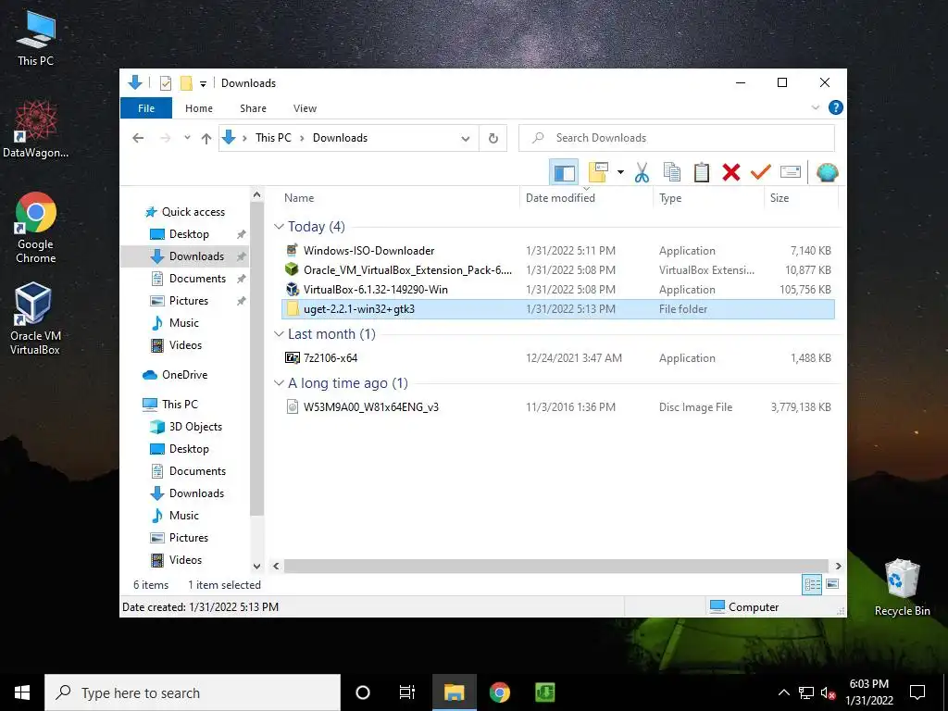948x711 pixels.
Task: Click title bar properties checkmark icon
Action: pyautogui.click(x=165, y=83)
